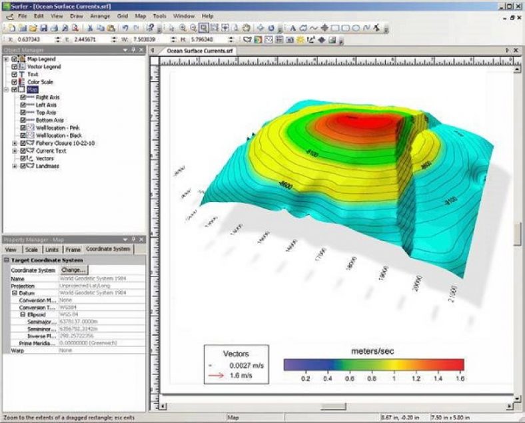Select the Rectangle drawing tool
Image resolution: width=525 pixels, height=423 pixels.
pos(335,28)
